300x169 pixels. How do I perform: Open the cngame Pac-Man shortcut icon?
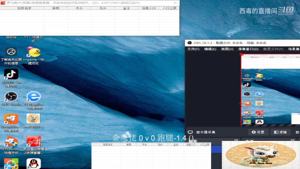tap(33, 56)
